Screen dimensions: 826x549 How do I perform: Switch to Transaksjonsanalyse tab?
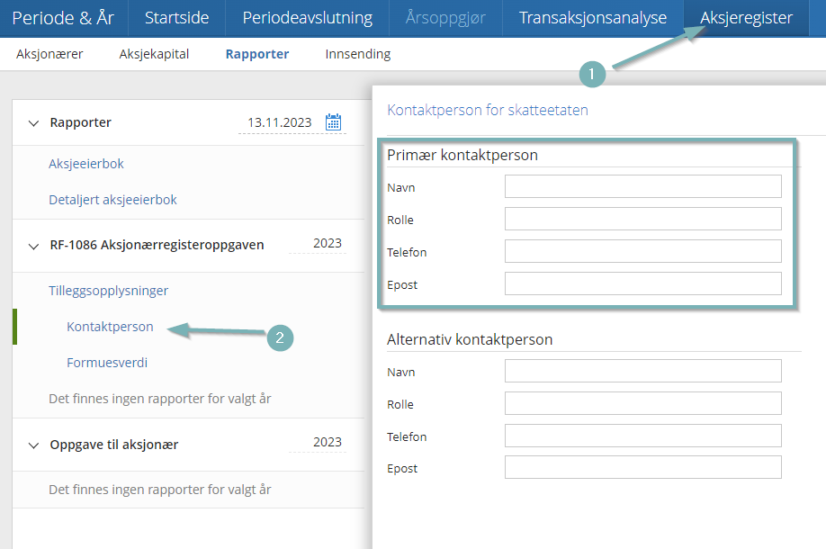pos(593,18)
